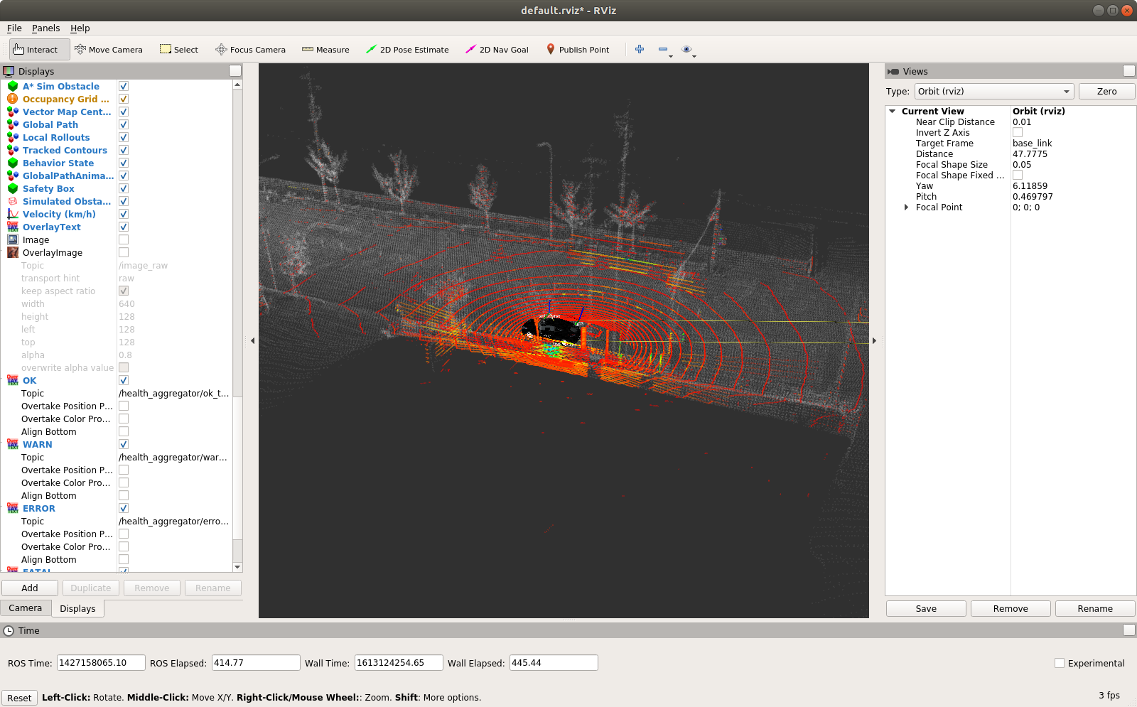This screenshot has height=707, width=1137.
Task: Activate the Move Camera tool
Action: (x=109, y=50)
